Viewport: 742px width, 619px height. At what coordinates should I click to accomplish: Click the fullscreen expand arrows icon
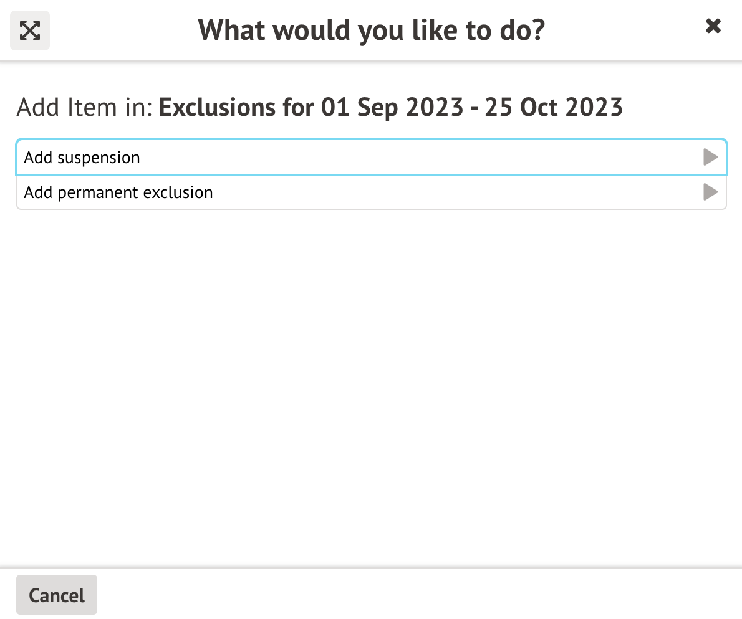tap(30, 31)
